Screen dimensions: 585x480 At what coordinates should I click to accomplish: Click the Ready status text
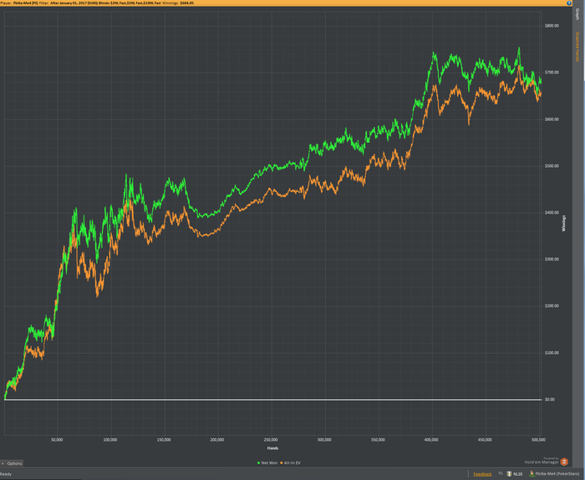6,474
